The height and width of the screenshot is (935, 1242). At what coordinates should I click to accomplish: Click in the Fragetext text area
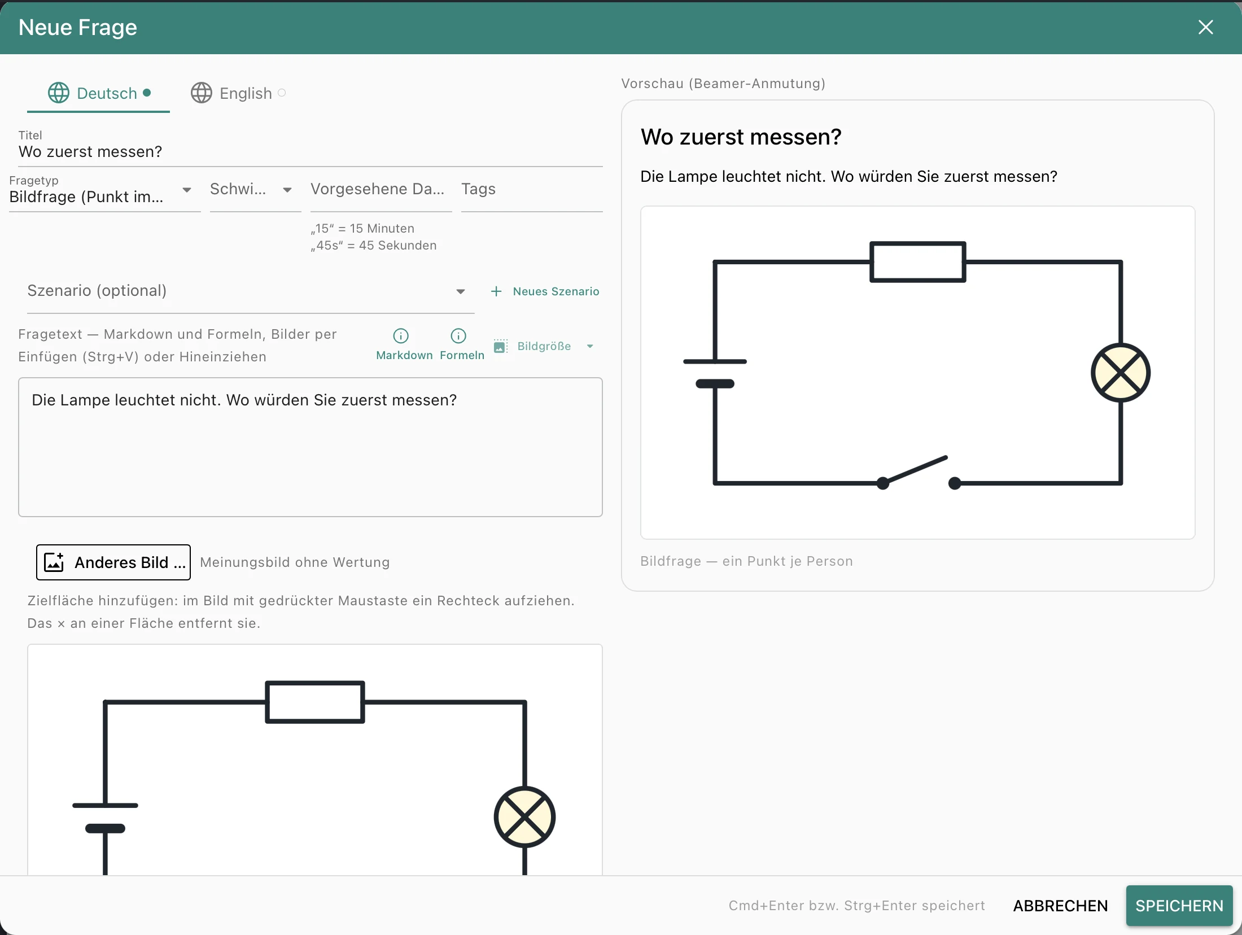click(310, 447)
